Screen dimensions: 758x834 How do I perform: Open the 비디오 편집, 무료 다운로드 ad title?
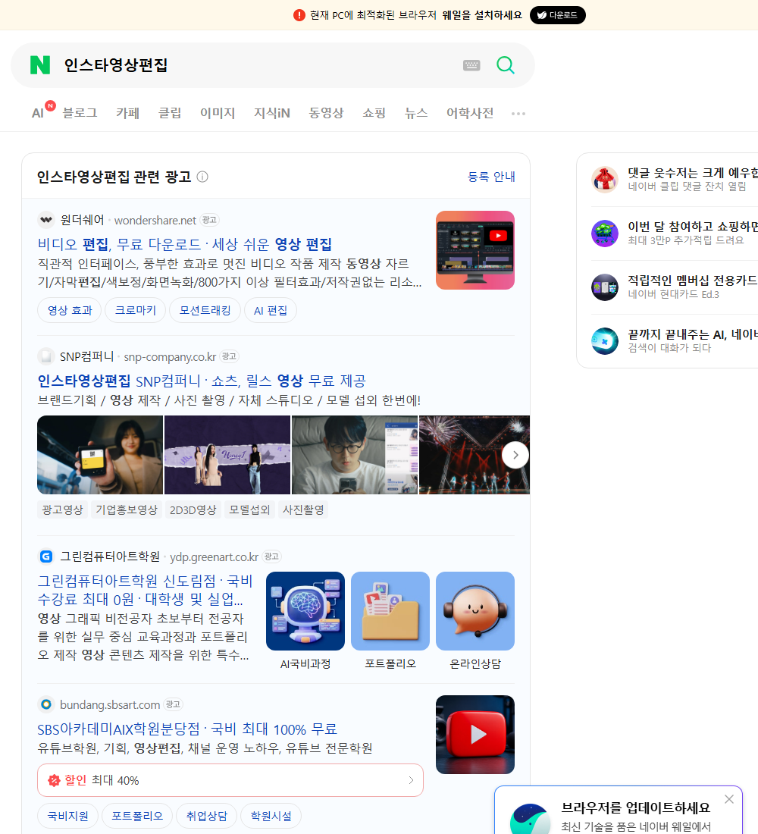point(185,244)
